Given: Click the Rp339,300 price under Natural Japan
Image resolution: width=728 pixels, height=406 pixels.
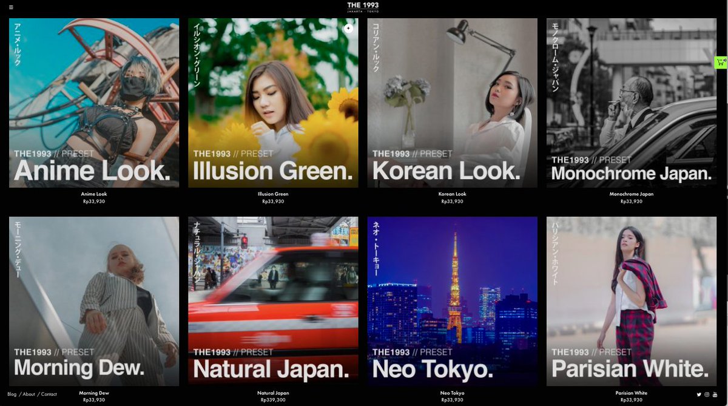Looking at the screenshot, I should coord(273,401).
